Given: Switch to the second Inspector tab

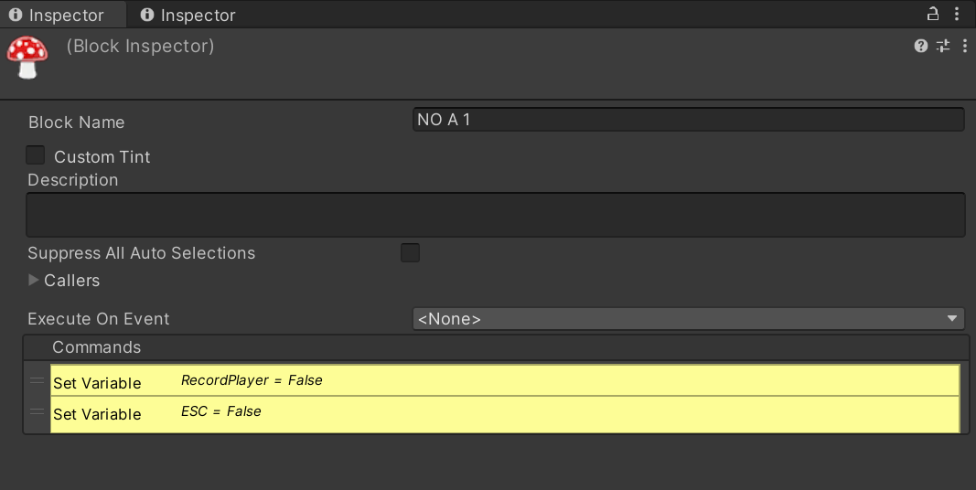Looking at the screenshot, I should (x=188, y=15).
